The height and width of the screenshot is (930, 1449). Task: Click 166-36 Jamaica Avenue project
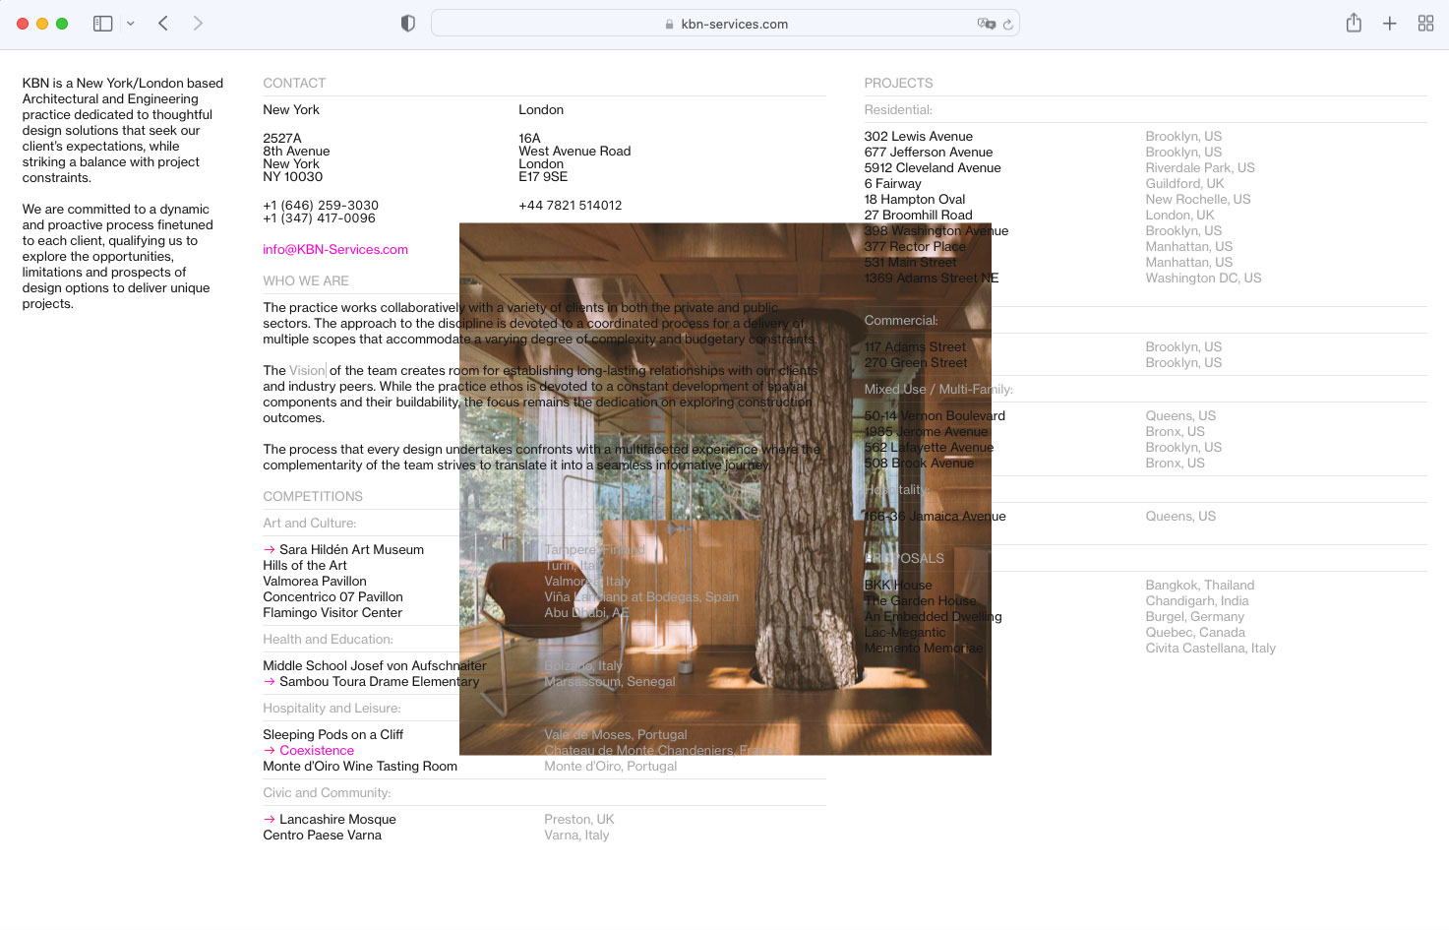point(935,517)
